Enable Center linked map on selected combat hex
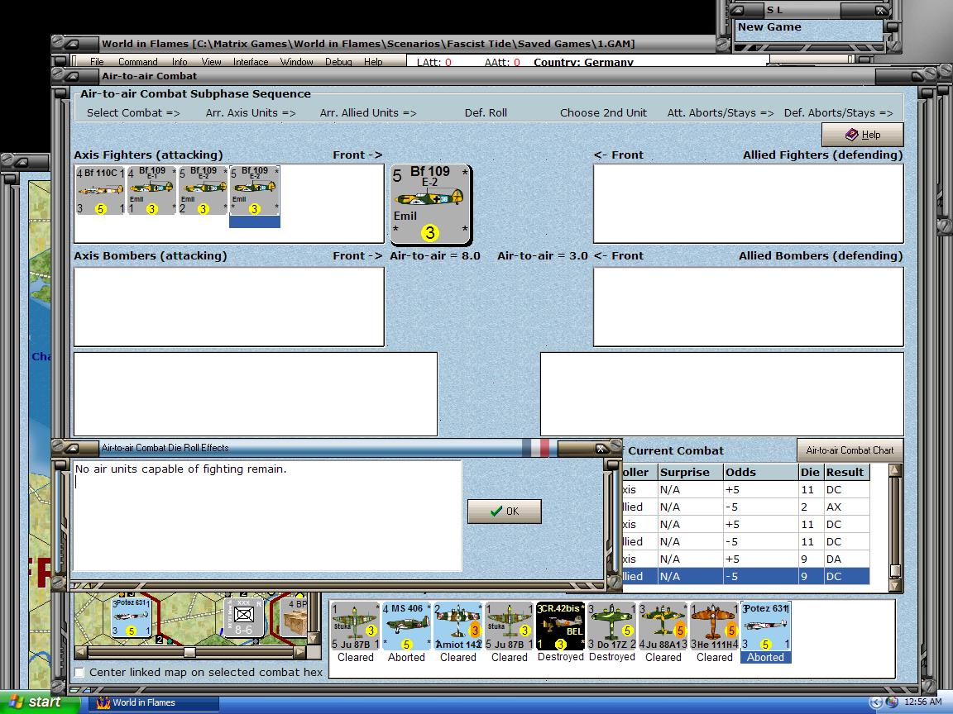Image resolution: width=953 pixels, height=714 pixels. pos(79,672)
